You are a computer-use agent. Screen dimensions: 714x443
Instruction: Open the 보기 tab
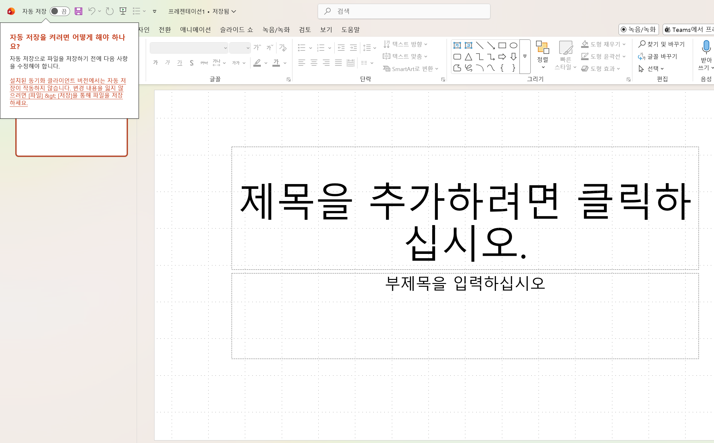click(x=326, y=29)
